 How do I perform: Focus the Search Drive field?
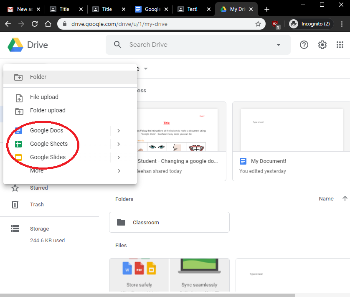(x=198, y=45)
